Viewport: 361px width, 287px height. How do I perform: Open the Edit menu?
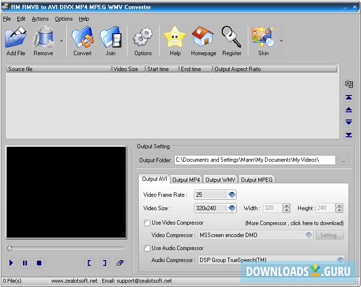tap(21, 19)
